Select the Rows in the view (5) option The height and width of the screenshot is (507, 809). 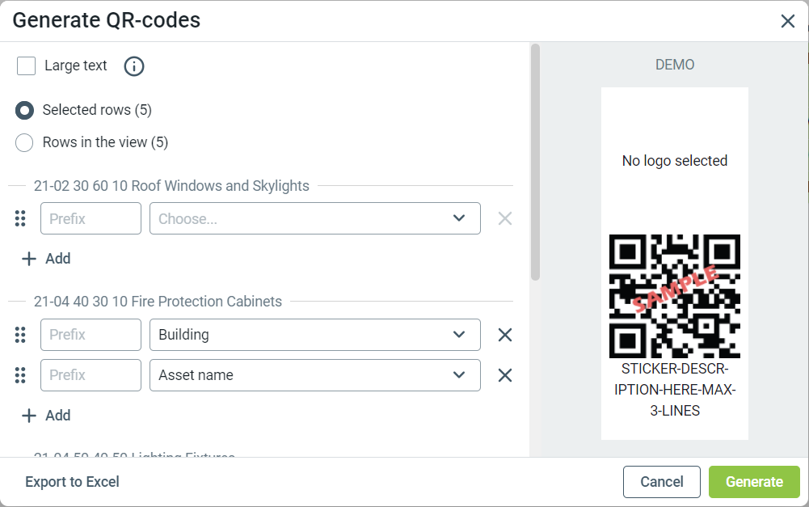[x=25, y=142]
